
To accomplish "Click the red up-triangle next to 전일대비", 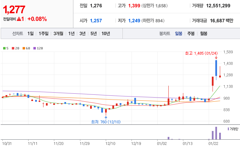I will [x=19, y=19].
